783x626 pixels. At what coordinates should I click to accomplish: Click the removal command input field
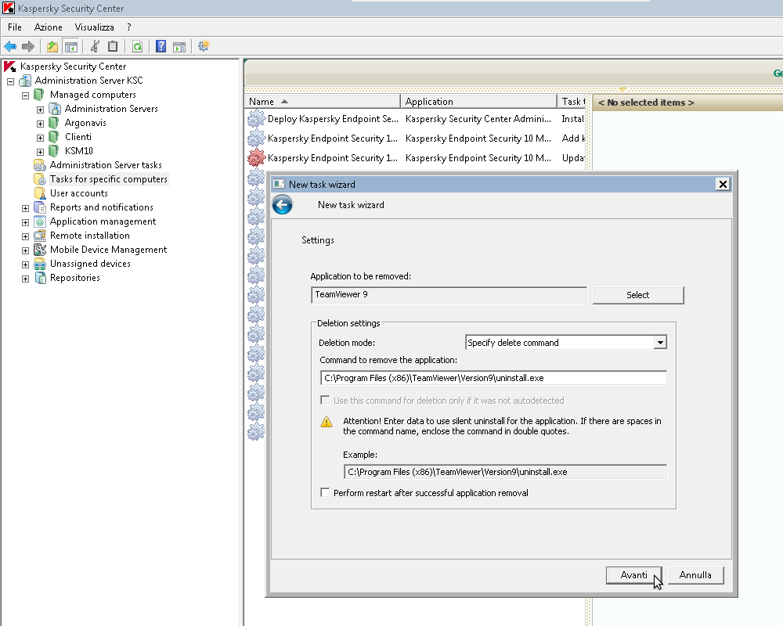(x=493, y=378)
